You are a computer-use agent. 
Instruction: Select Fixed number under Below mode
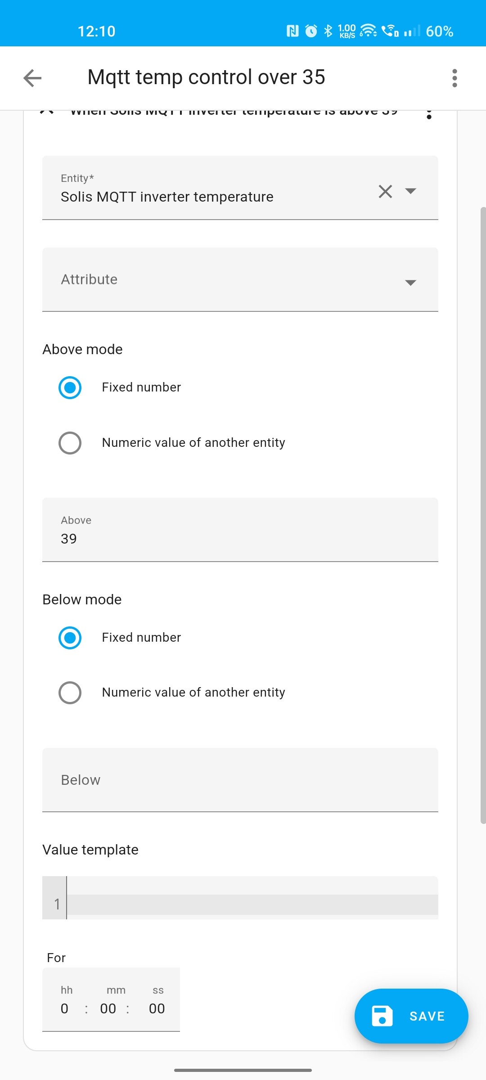click(70, 638)
